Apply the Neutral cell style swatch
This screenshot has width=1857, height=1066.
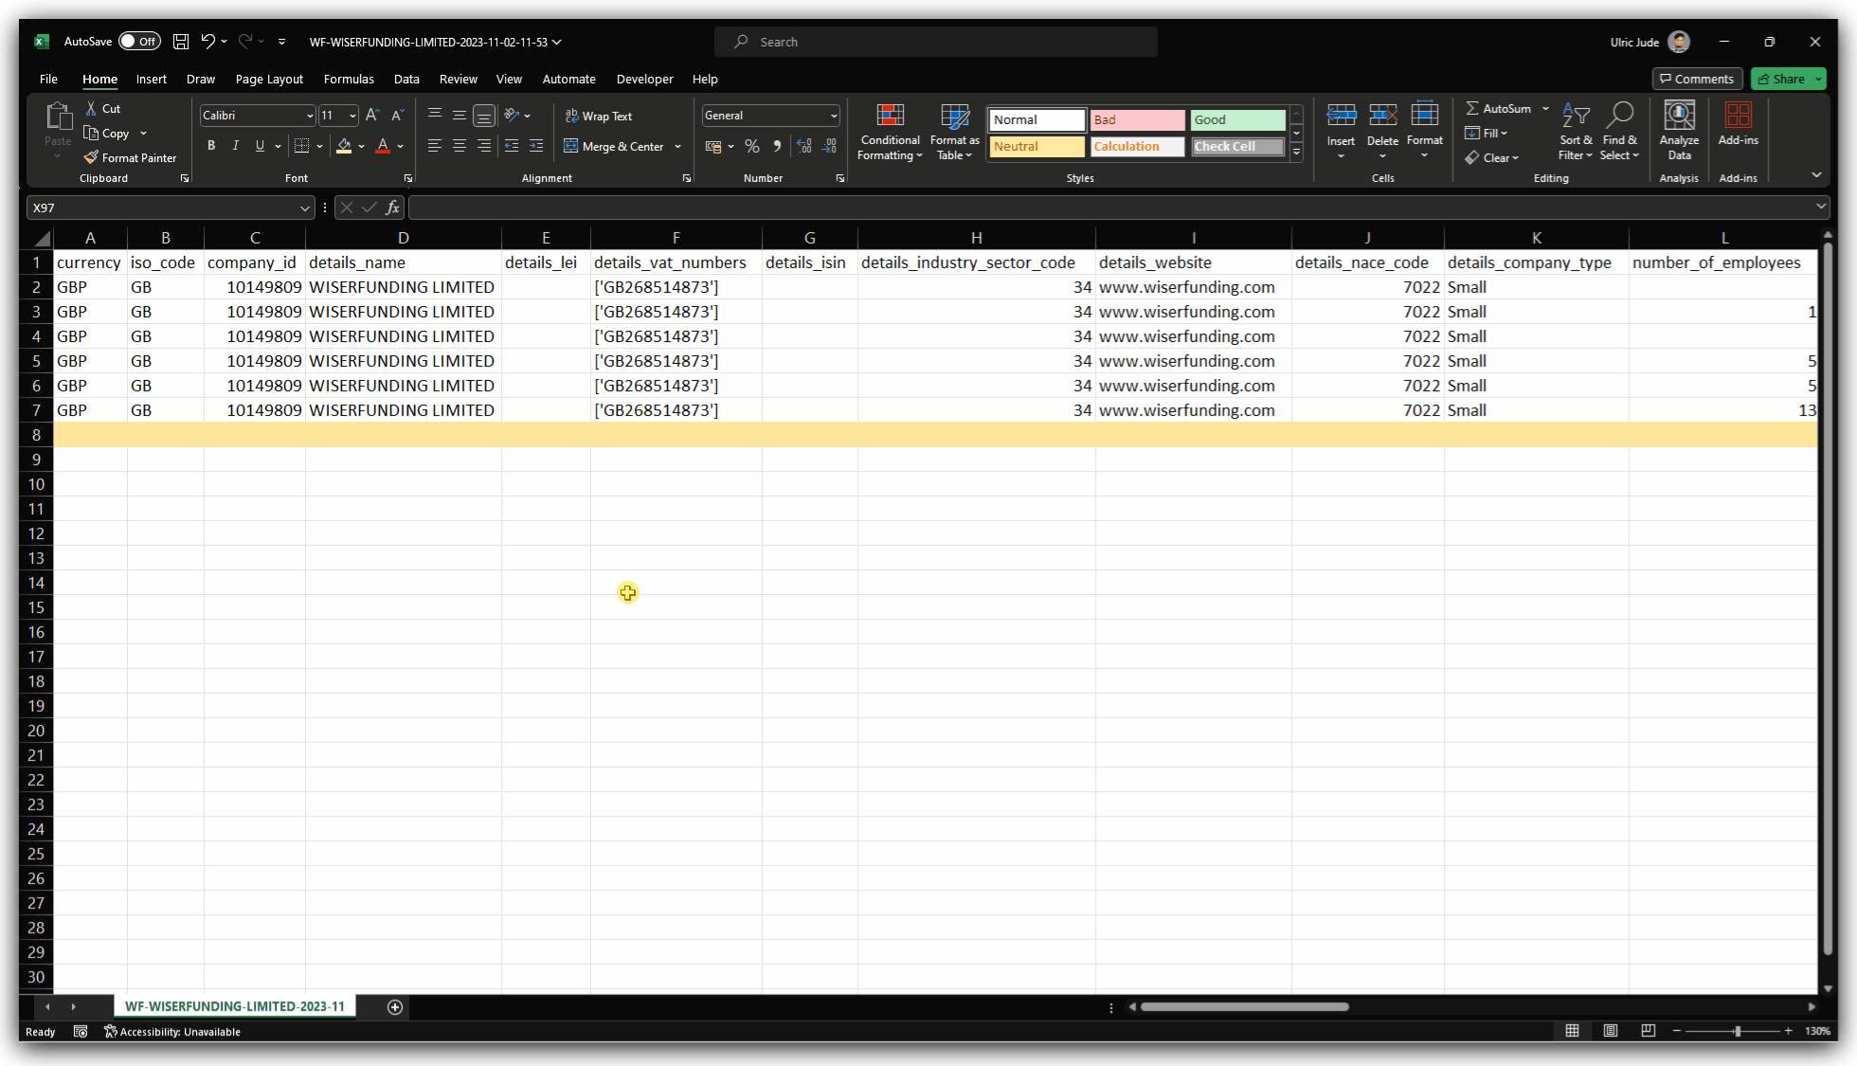(x=1037, y=147)
